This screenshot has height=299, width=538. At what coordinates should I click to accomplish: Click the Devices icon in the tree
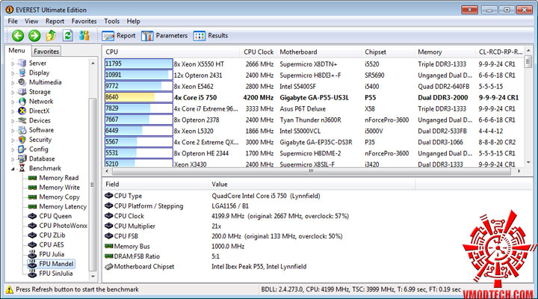(22, 120)
